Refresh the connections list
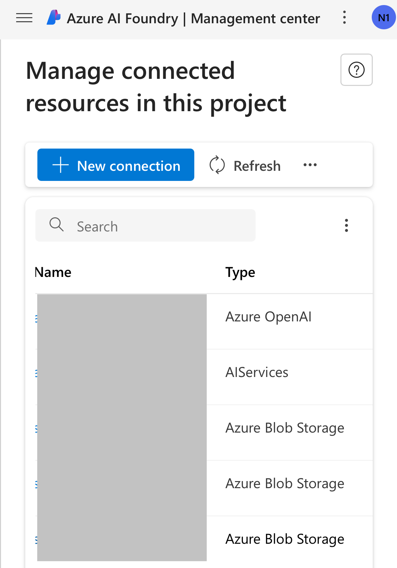Viewport: 397px width, 568px height. click(x=245, y=165)
